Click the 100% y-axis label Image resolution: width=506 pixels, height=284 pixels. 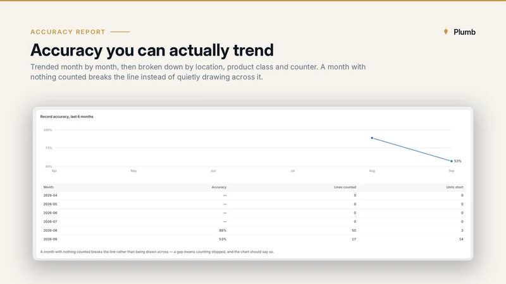tap(48, 130)
